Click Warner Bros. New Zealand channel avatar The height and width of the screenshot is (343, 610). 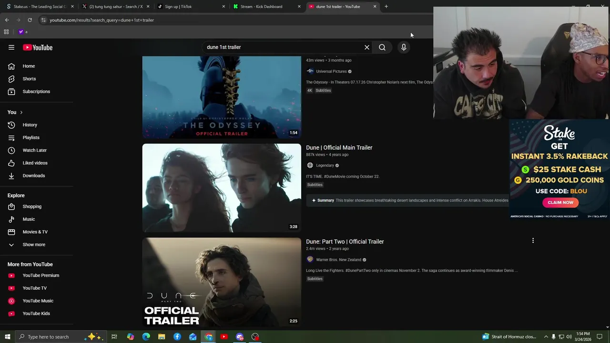click(x=310, y=260)
